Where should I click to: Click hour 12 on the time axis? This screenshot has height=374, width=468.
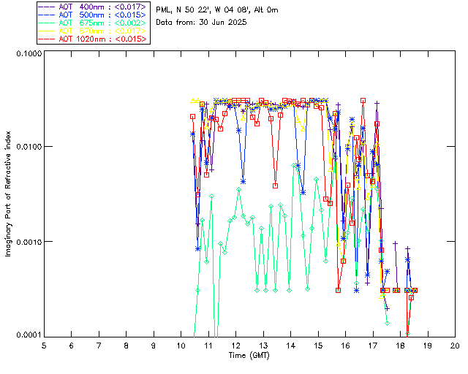[x=235, y=345]
